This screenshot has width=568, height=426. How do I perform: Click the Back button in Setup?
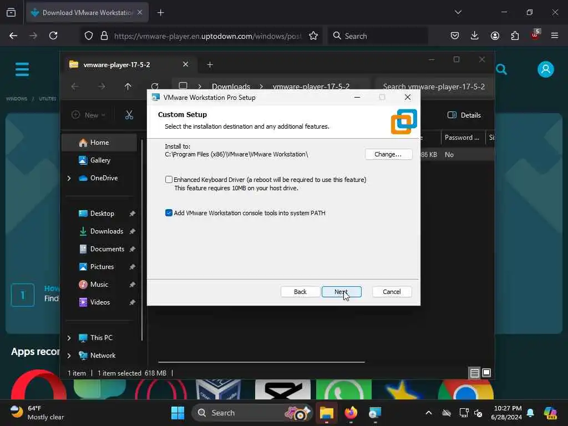(x=300, y=292)
